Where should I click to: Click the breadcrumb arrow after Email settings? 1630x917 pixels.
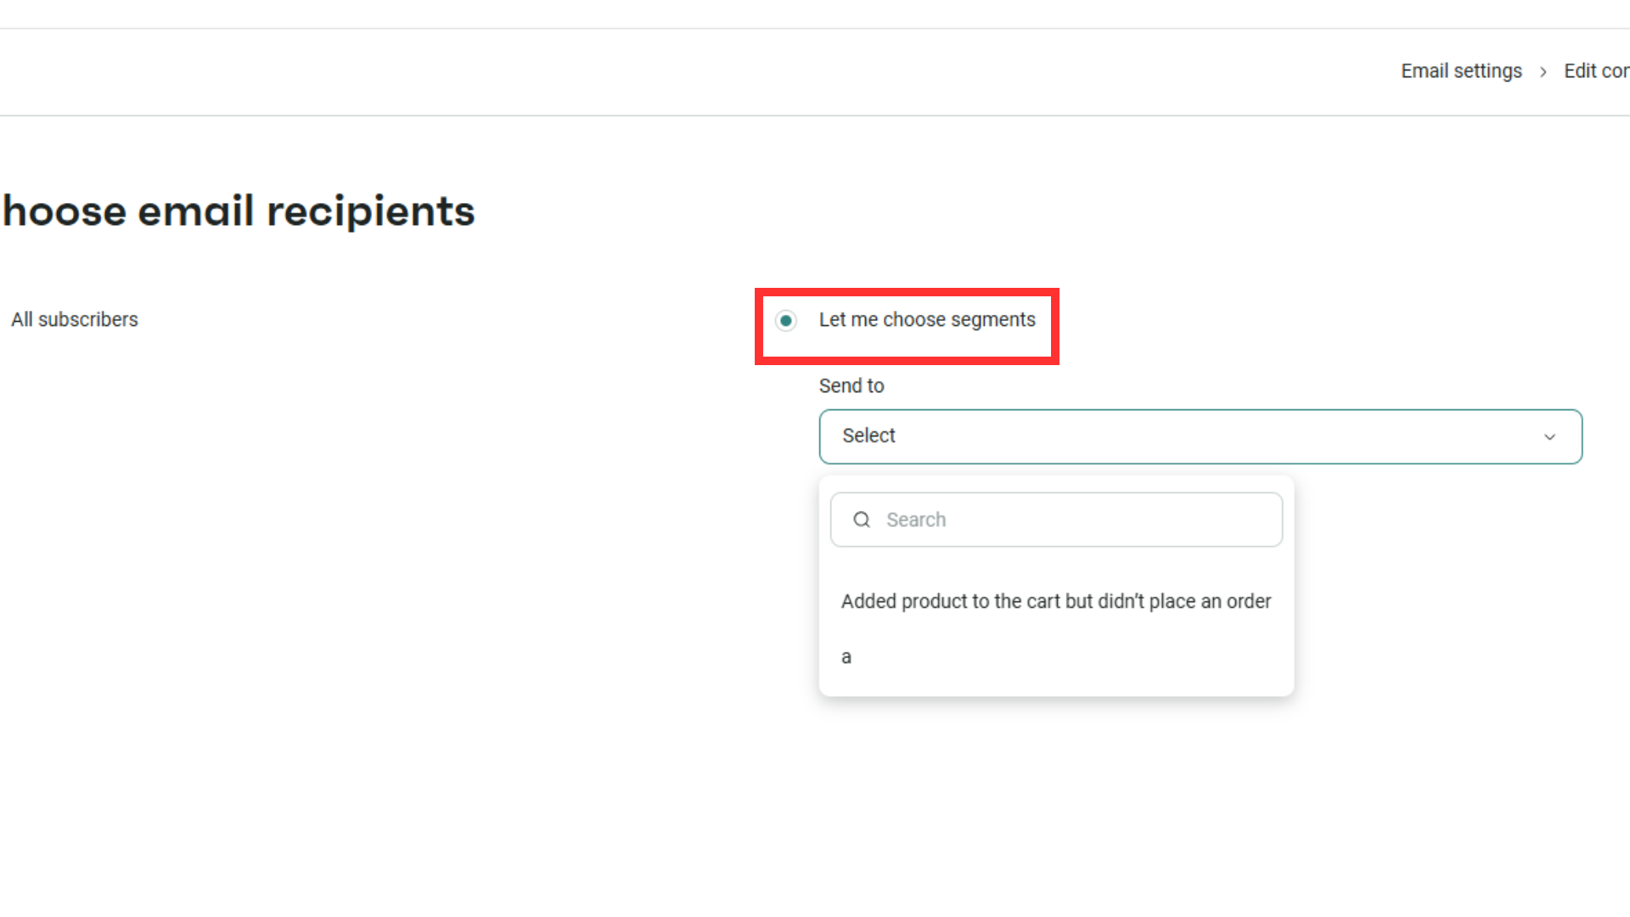(1543, 72)
